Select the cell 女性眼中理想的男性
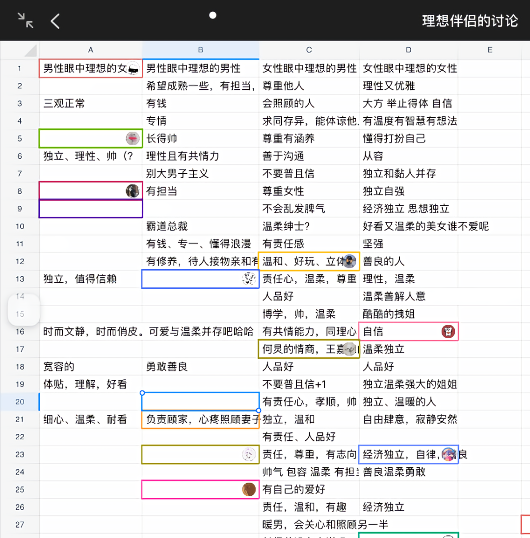 [309, 68]
